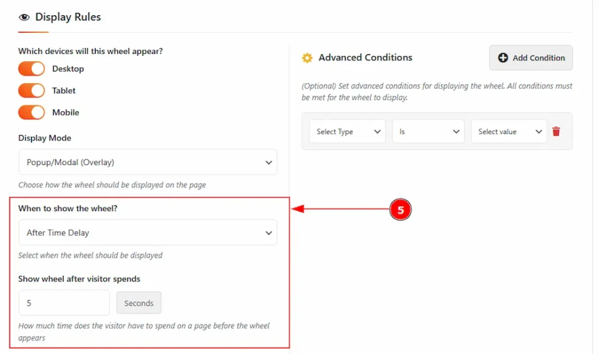The image size is (599, 354).
Task: Click the Seconds unit button
Action: pos(139,303)
